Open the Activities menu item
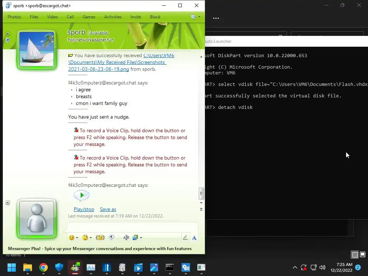Screen dimensions: 368x276 (113, 17)
